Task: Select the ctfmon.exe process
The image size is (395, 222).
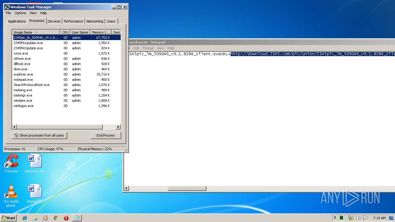Action: [x=66, y=59]
